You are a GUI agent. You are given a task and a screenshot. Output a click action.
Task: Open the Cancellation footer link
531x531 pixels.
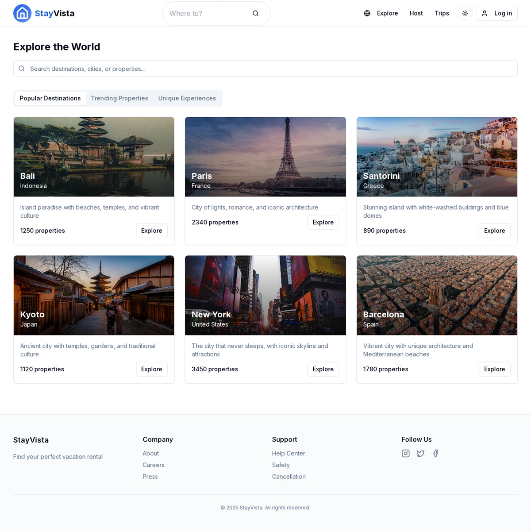point(289,477)
